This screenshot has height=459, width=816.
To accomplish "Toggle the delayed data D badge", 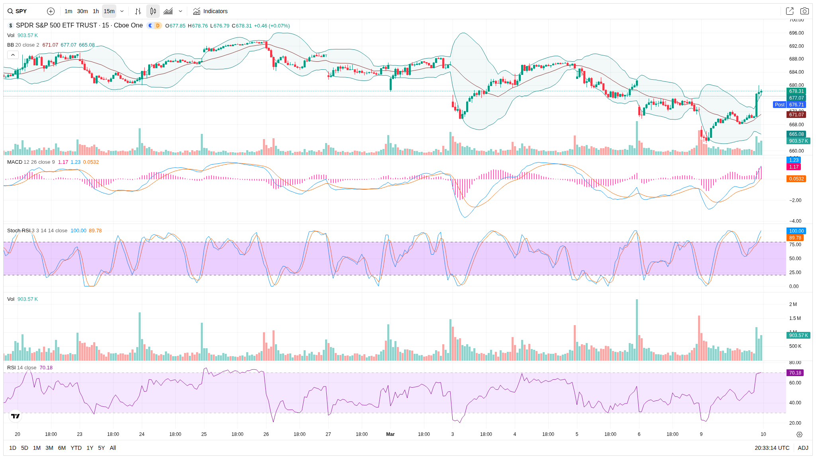I will click(158, 25).
